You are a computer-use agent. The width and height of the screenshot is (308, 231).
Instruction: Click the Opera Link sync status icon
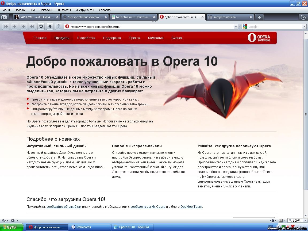pyautogui.click(x=4, y=220)
